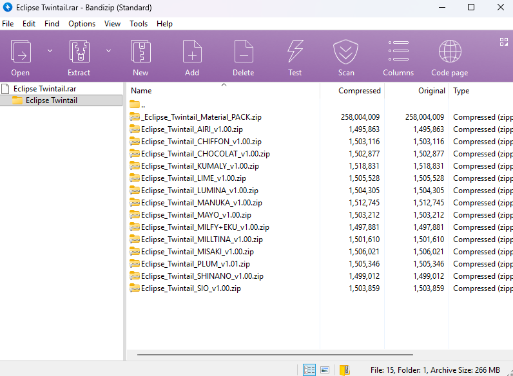Click the Add files toolbar icon
Image resolution: width=513 pixels, height=376 pixels.
(192, 52)
